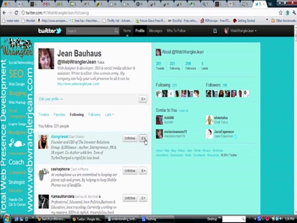Click the taskbar desktop search box

pos(234,219)
